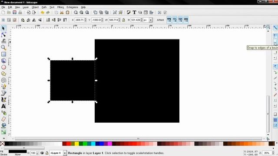Click the opacity stepper arrows

(37, 153)
